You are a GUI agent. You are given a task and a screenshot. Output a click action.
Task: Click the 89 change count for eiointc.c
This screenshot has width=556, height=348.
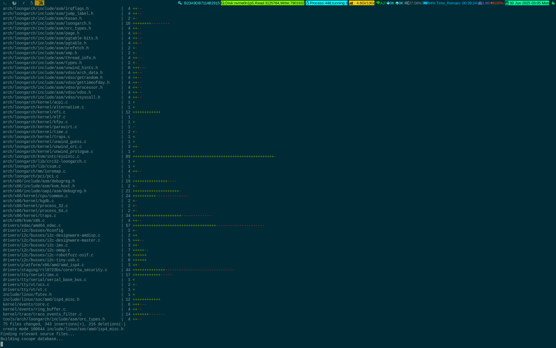click(128, 157)
